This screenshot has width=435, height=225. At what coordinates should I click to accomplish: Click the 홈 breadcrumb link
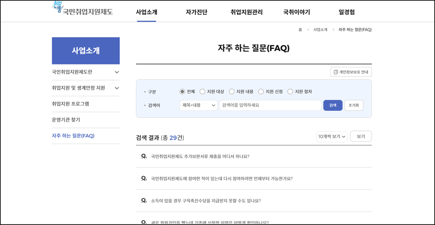300,30
